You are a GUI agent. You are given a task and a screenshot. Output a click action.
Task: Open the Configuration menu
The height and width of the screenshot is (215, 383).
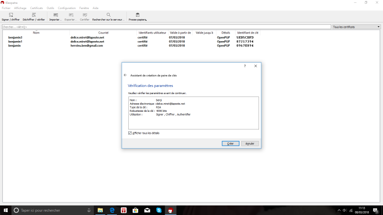point(67,8)
